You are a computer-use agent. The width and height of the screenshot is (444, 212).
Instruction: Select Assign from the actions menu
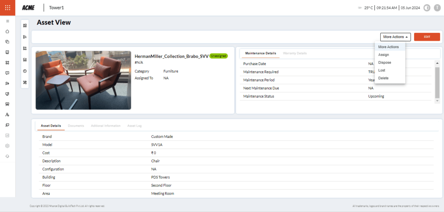[x=384, y=55]
